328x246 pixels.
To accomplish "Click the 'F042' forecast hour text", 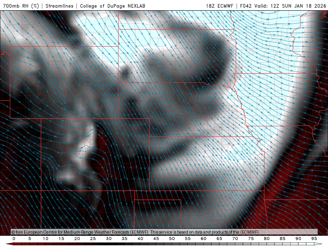I will point(246,6).
